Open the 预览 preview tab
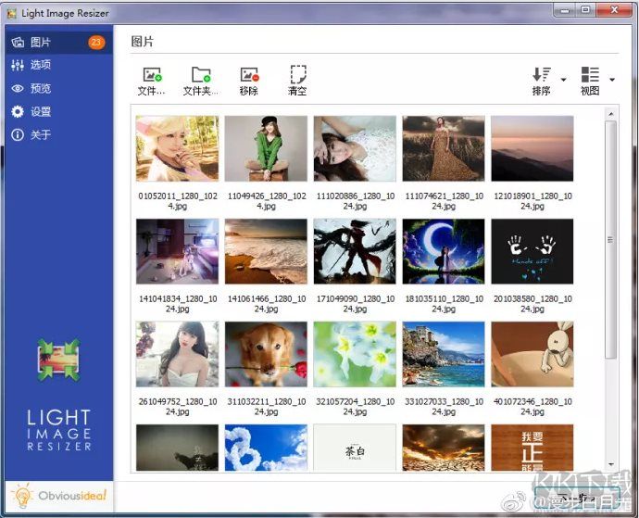639x518 pixels. click(x=41, y=89)
